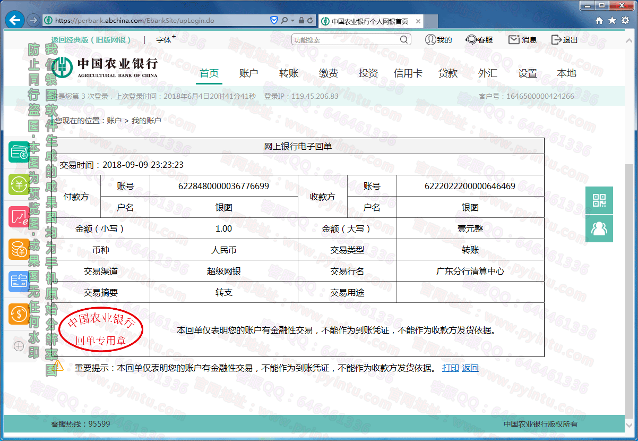Image resolution: width=638 pixels, height=441 pixels.
Task: Click the address bar search magnifier icon
Action: [x=284, y=20]
